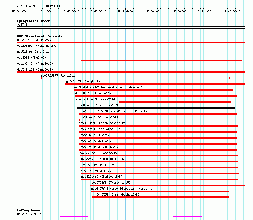Open the nsv5566669 (Ebert2021) variant

click(x=98, y=135)
